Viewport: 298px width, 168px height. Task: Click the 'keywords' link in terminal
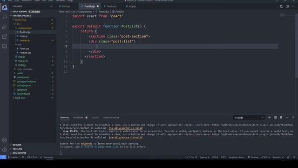click(x=86, y=144)
